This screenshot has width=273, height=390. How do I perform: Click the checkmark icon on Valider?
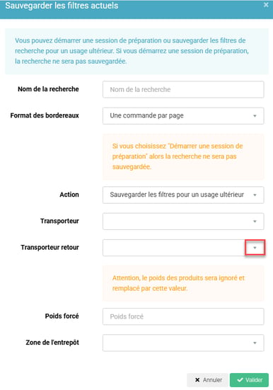point(240,380)
